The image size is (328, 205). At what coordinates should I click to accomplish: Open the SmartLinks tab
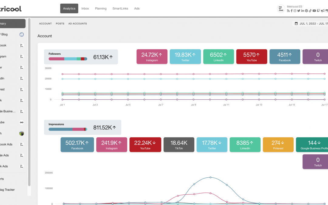120,9
